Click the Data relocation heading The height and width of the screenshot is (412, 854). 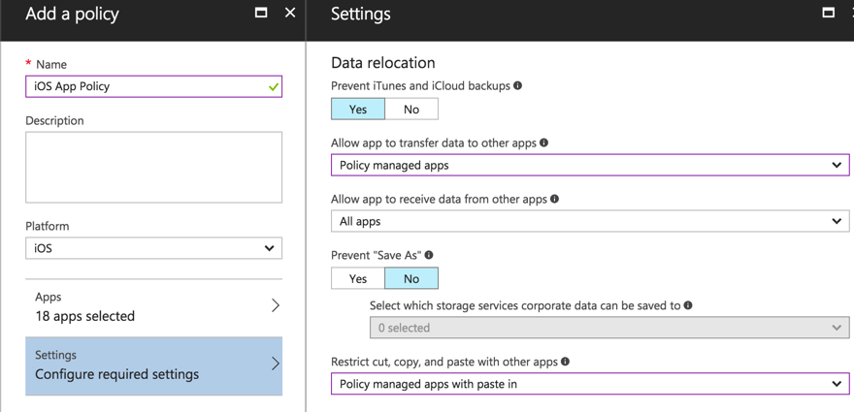tap(383, 63)
